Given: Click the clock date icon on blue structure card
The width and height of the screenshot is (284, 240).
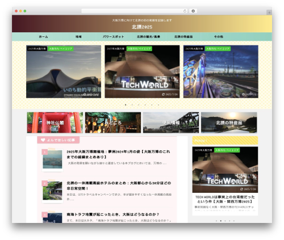Looking at the screenshot, I should point(243,94).
